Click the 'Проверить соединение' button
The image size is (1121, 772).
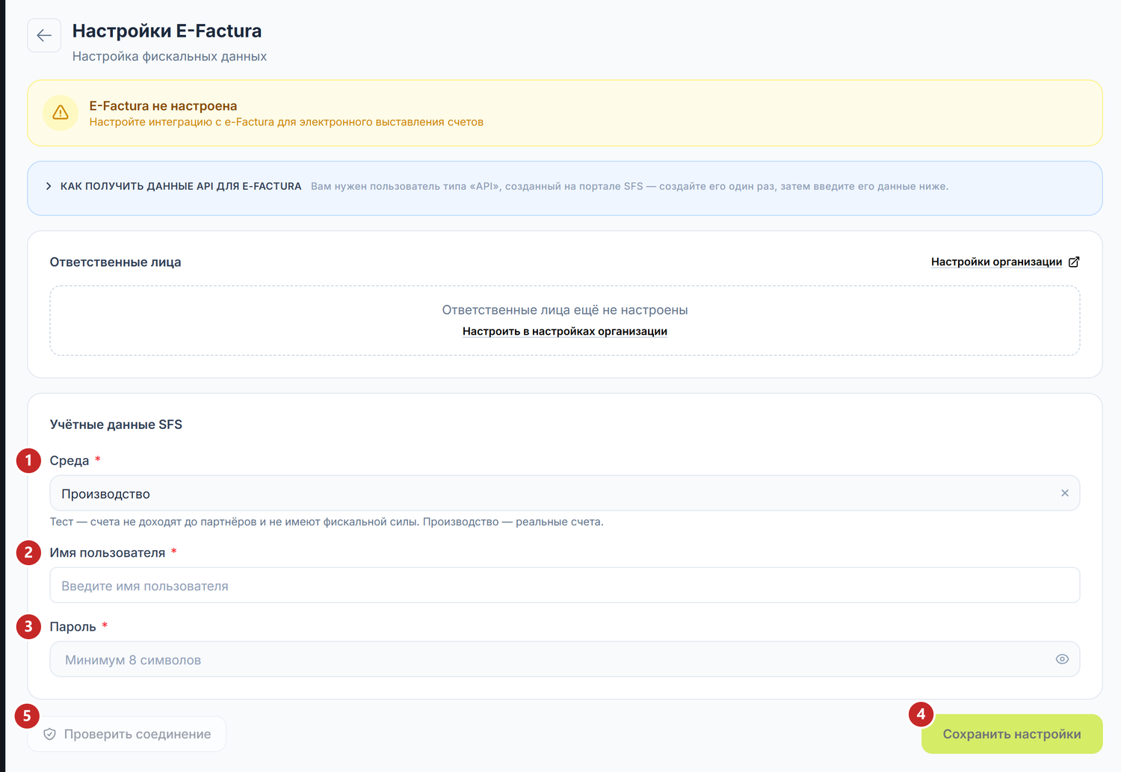127,734
